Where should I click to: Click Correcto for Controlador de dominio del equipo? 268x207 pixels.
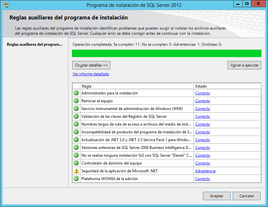pyautogui.click(x=202, y=163)
